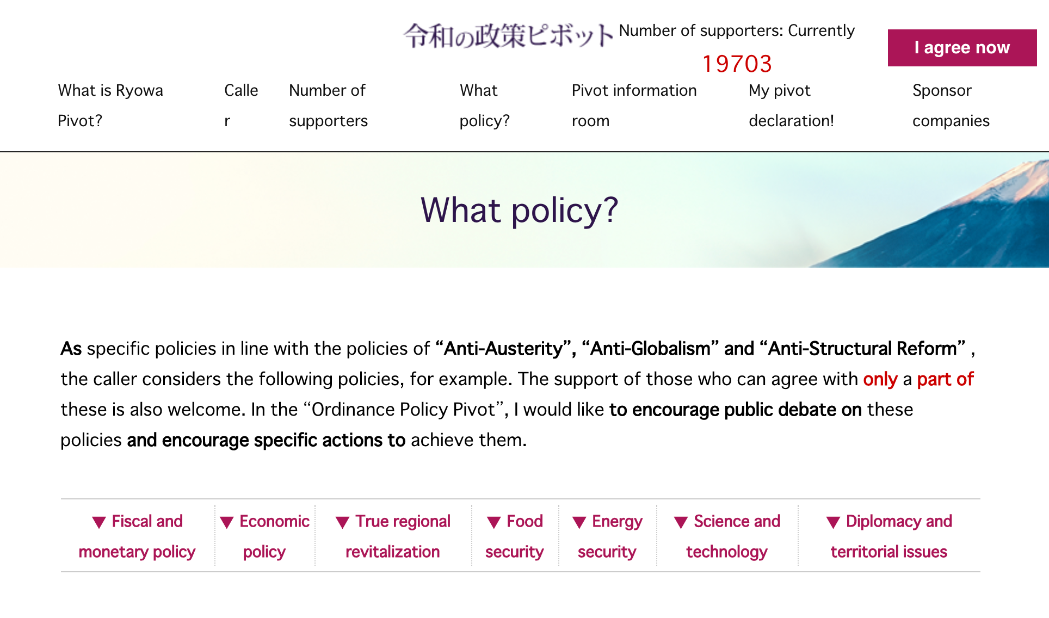This screenshot has width=1049, height=618.
Task: Expand the Energy security section
Action: (x=606, y=536)
